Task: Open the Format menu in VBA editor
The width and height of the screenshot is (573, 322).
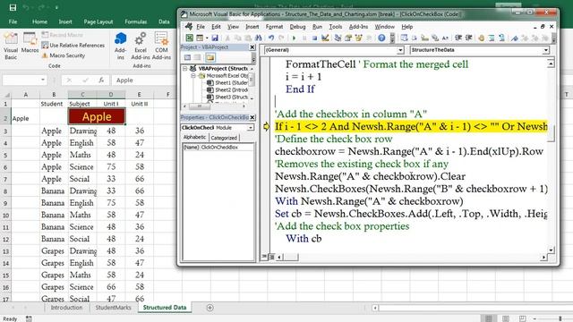Action: (274, 27)
